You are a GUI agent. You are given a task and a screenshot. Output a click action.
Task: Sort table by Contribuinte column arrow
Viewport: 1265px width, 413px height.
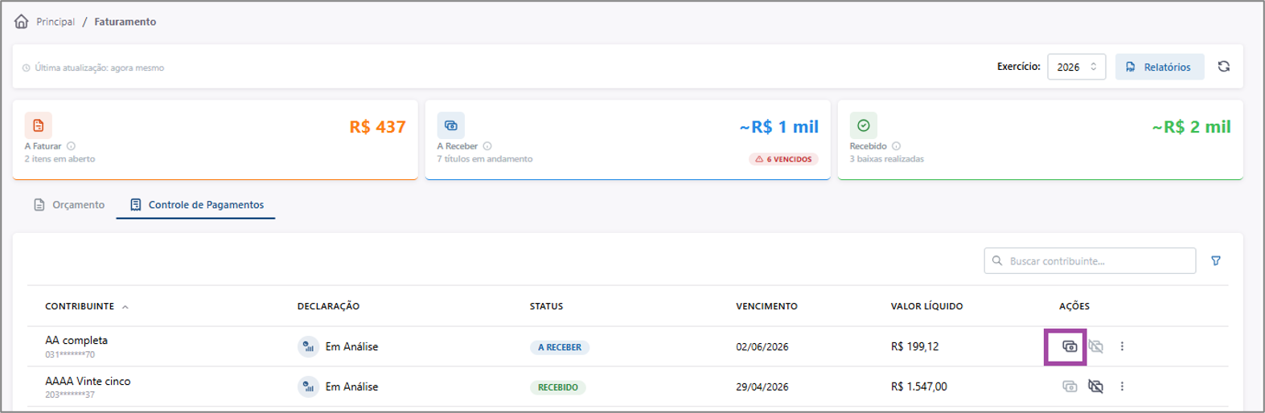coord(125,307)
